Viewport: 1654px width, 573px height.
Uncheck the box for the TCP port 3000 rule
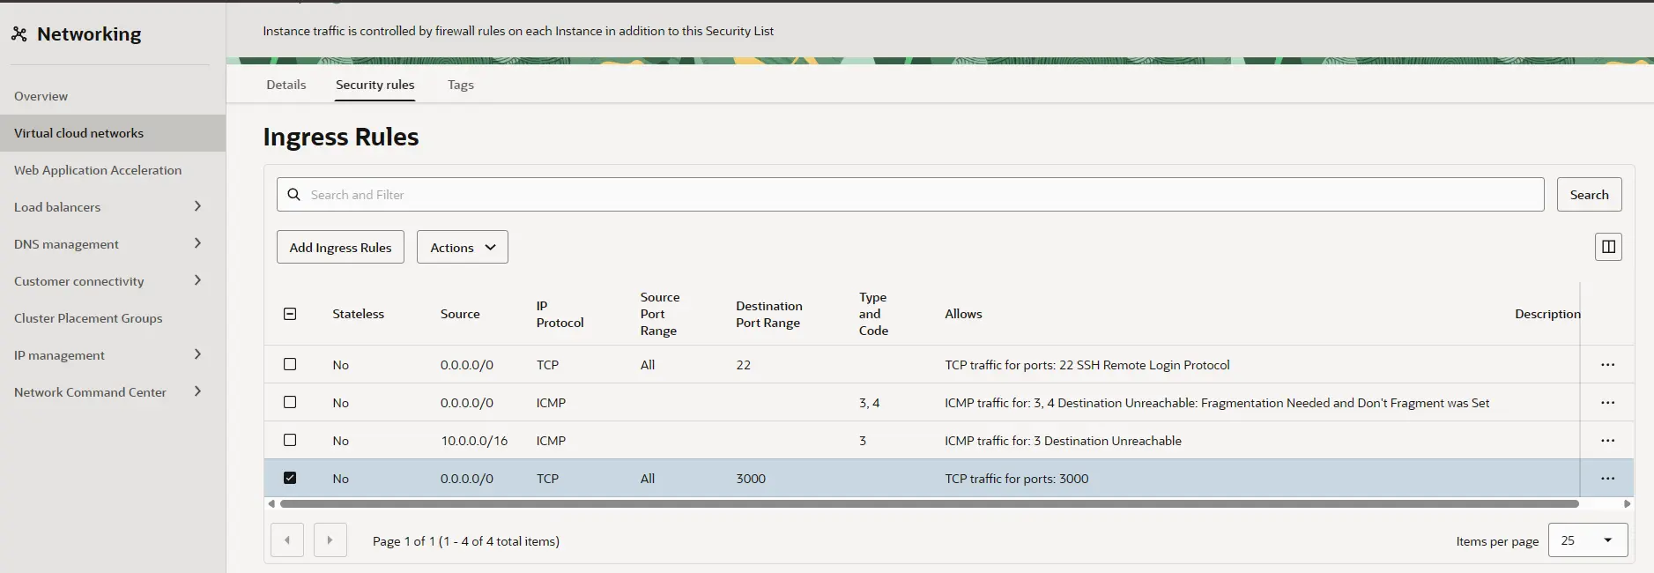point(290,478)
